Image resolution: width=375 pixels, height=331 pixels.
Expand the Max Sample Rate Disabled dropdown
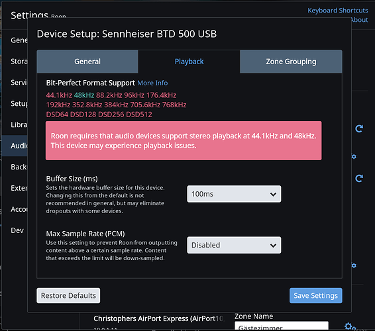(234, 245)
